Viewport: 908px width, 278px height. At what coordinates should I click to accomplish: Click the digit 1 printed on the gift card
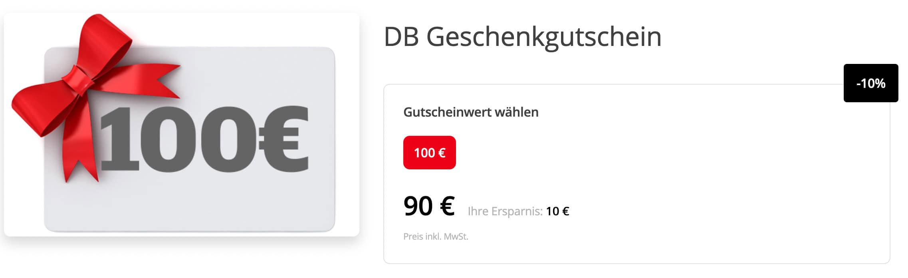[x=120, y=138]
